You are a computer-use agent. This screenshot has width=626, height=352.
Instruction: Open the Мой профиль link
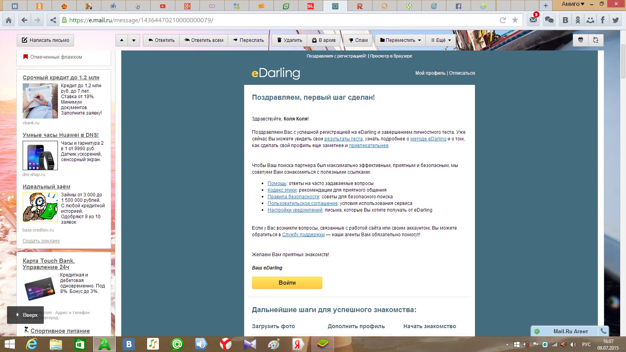430,73
